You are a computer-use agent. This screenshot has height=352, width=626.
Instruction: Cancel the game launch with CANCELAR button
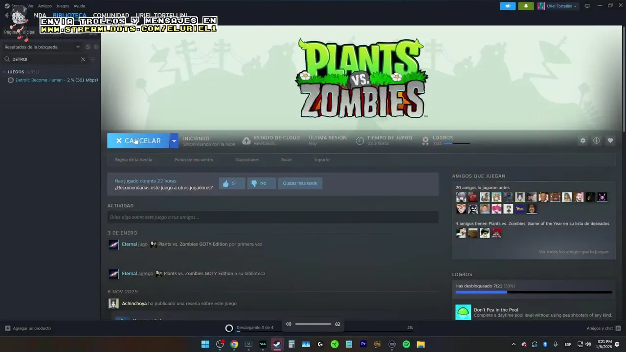coord(138,141)
